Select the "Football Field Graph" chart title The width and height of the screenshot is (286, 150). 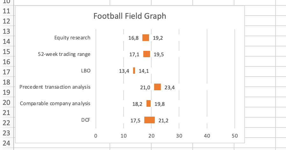[x=129, y=16]
